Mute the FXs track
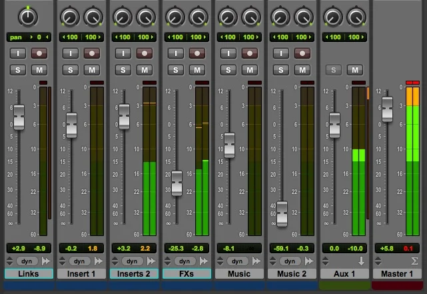Screen dimensions: 427x294 click(197, 70)
